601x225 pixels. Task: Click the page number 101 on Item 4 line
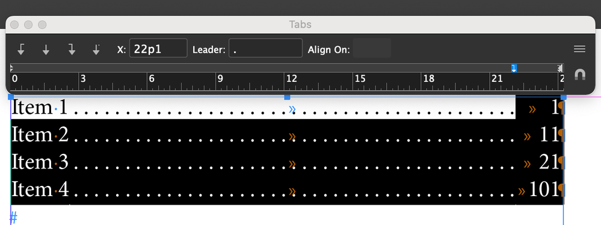pos(544,190)
